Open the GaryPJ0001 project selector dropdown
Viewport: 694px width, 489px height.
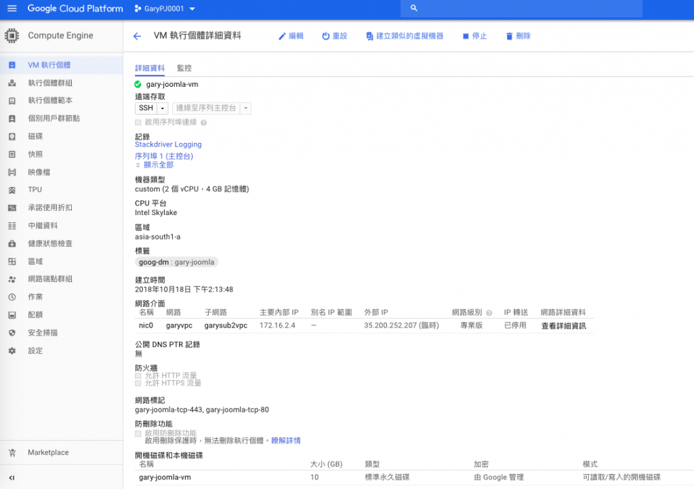coord(165,8)
